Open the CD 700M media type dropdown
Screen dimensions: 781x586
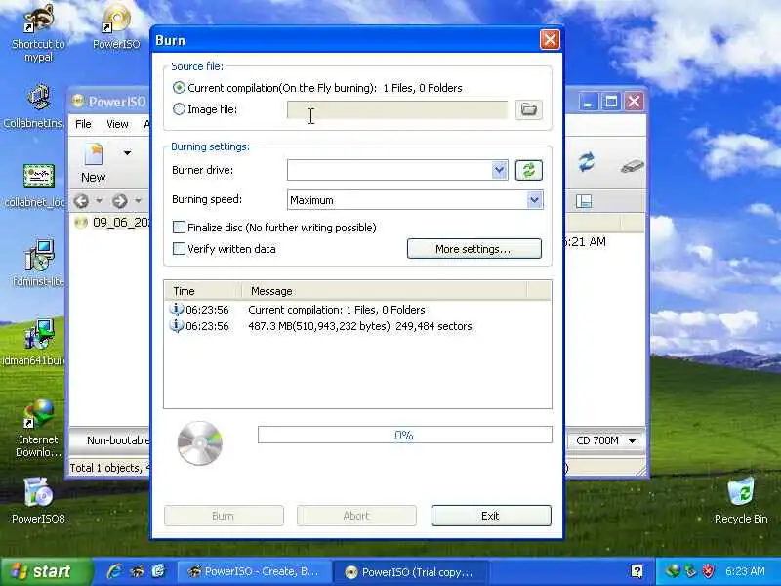(605, 440)
